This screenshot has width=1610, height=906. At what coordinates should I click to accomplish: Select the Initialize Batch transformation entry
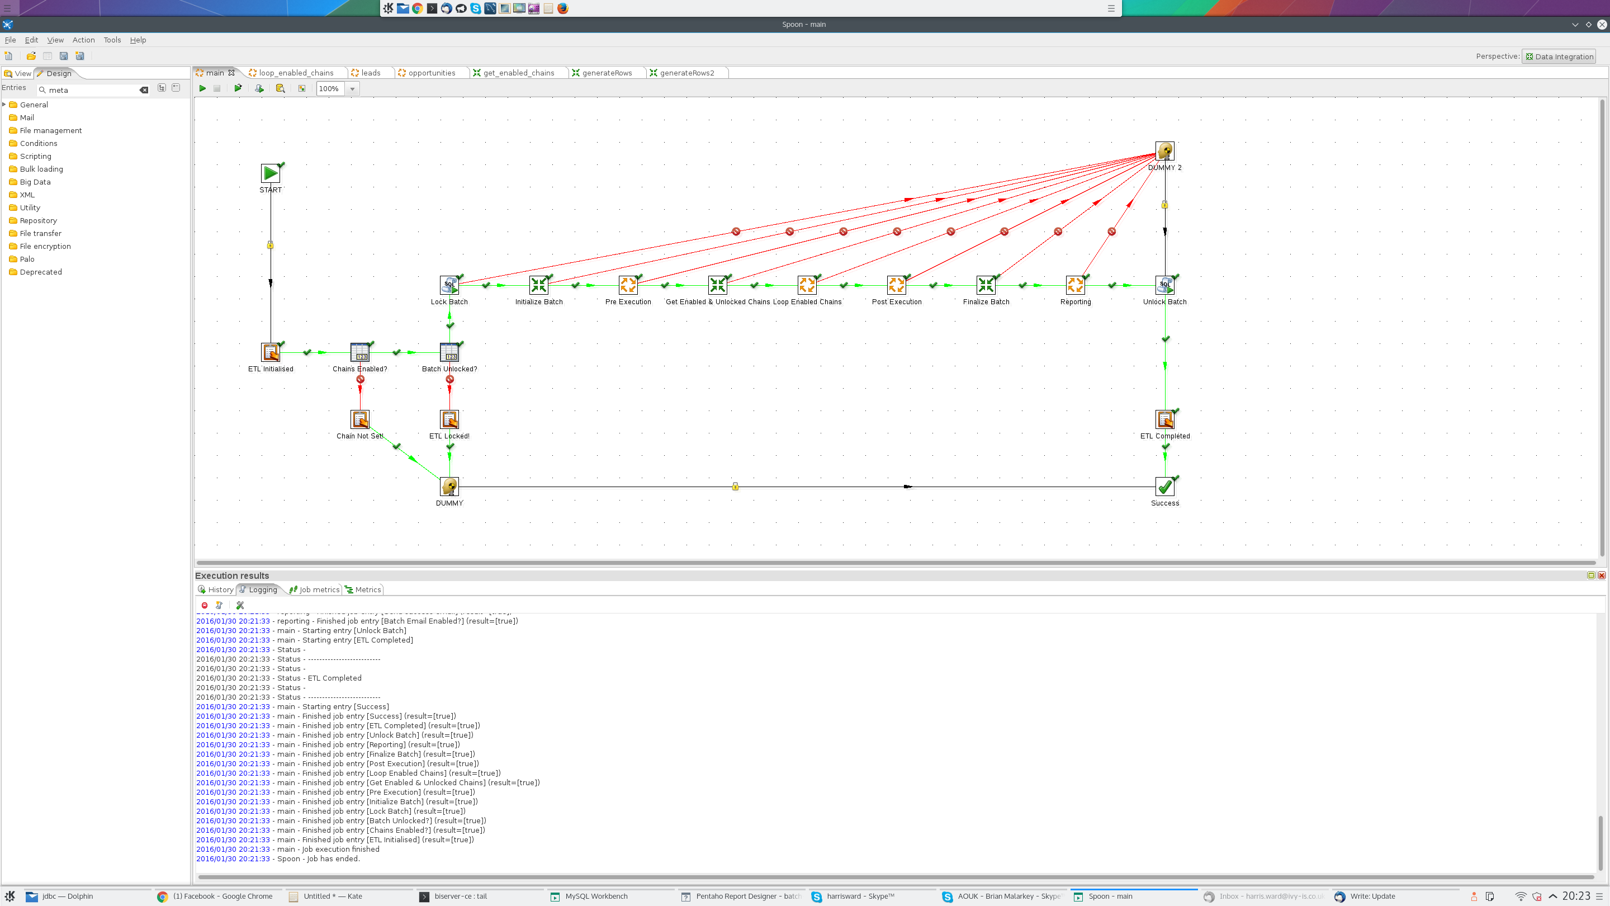(539, 285)
